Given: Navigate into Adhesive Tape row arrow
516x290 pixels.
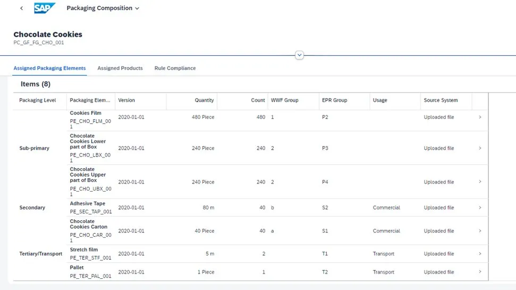Looking at the screenshot, I should (x=480, y=208).
